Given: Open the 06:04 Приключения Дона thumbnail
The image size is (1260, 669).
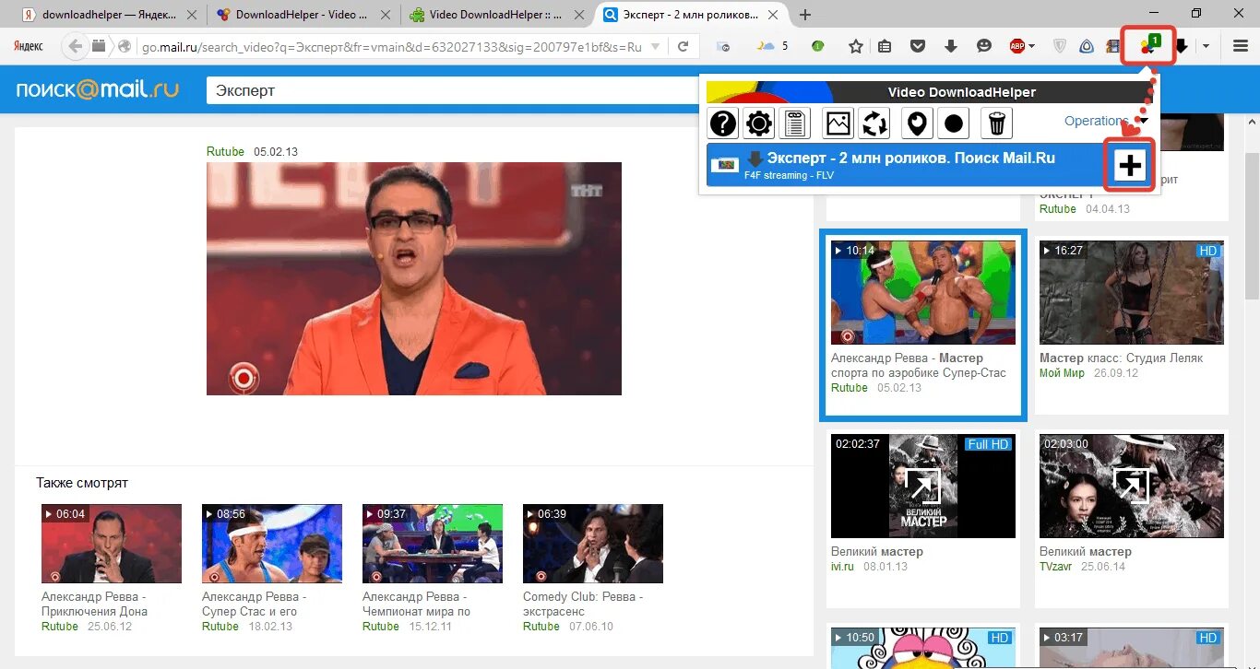Looking at the screenshot, I should pyautogui.click(x=112, y=544).
